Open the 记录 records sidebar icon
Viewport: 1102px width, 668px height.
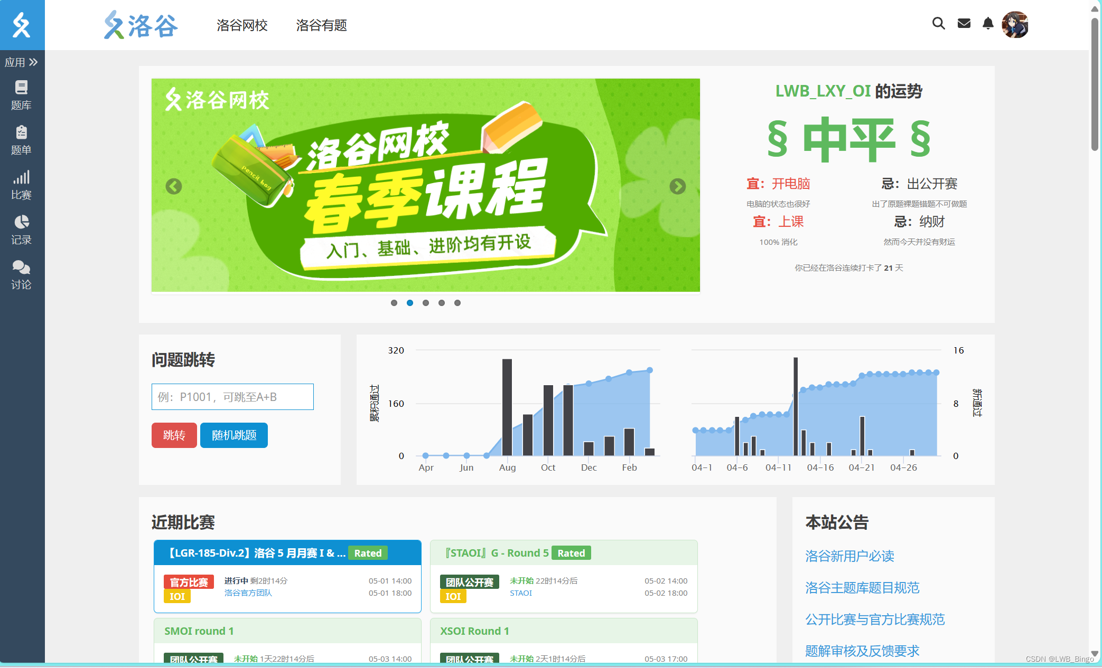(x=21, y=229)
